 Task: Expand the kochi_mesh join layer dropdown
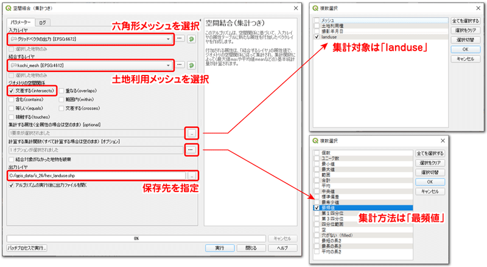click(168, 65)
